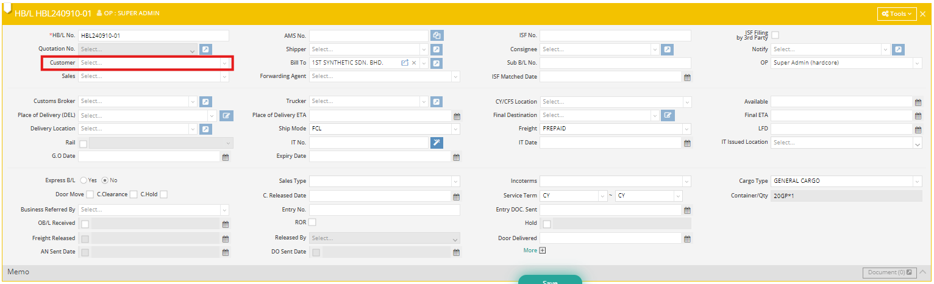Open calendar picker for ISF Matched Date
The image size is (934, 284).
687,77
